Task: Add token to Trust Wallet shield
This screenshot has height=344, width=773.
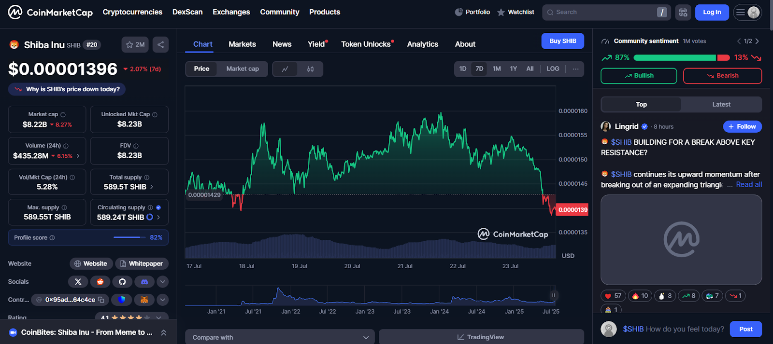Action: tap(122, 300)
